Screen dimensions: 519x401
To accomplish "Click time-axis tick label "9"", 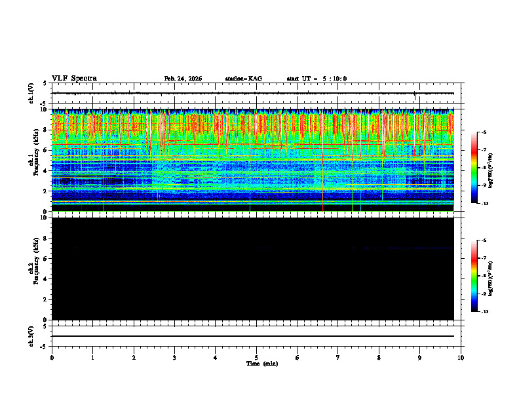I will (x=419, y=358).
